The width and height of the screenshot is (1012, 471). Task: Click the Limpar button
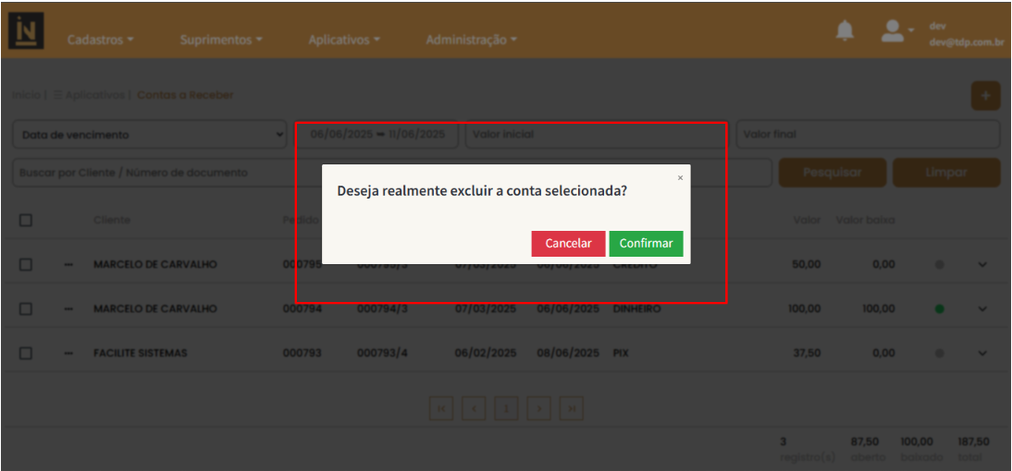(x=947, y=173)
